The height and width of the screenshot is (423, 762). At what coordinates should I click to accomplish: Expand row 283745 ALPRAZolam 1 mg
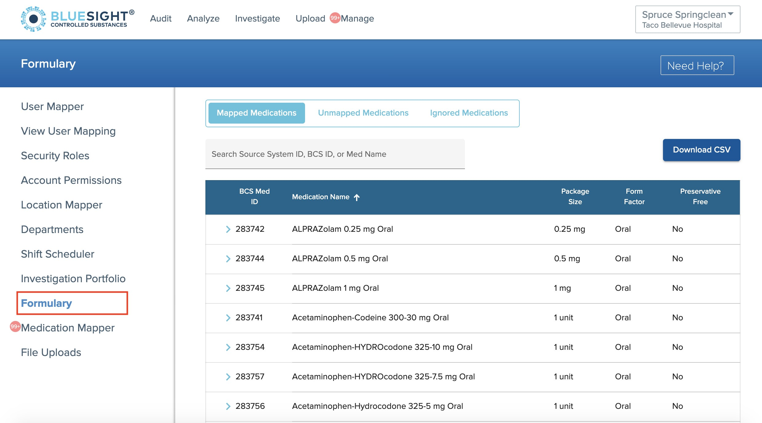[x=228, y=288]
